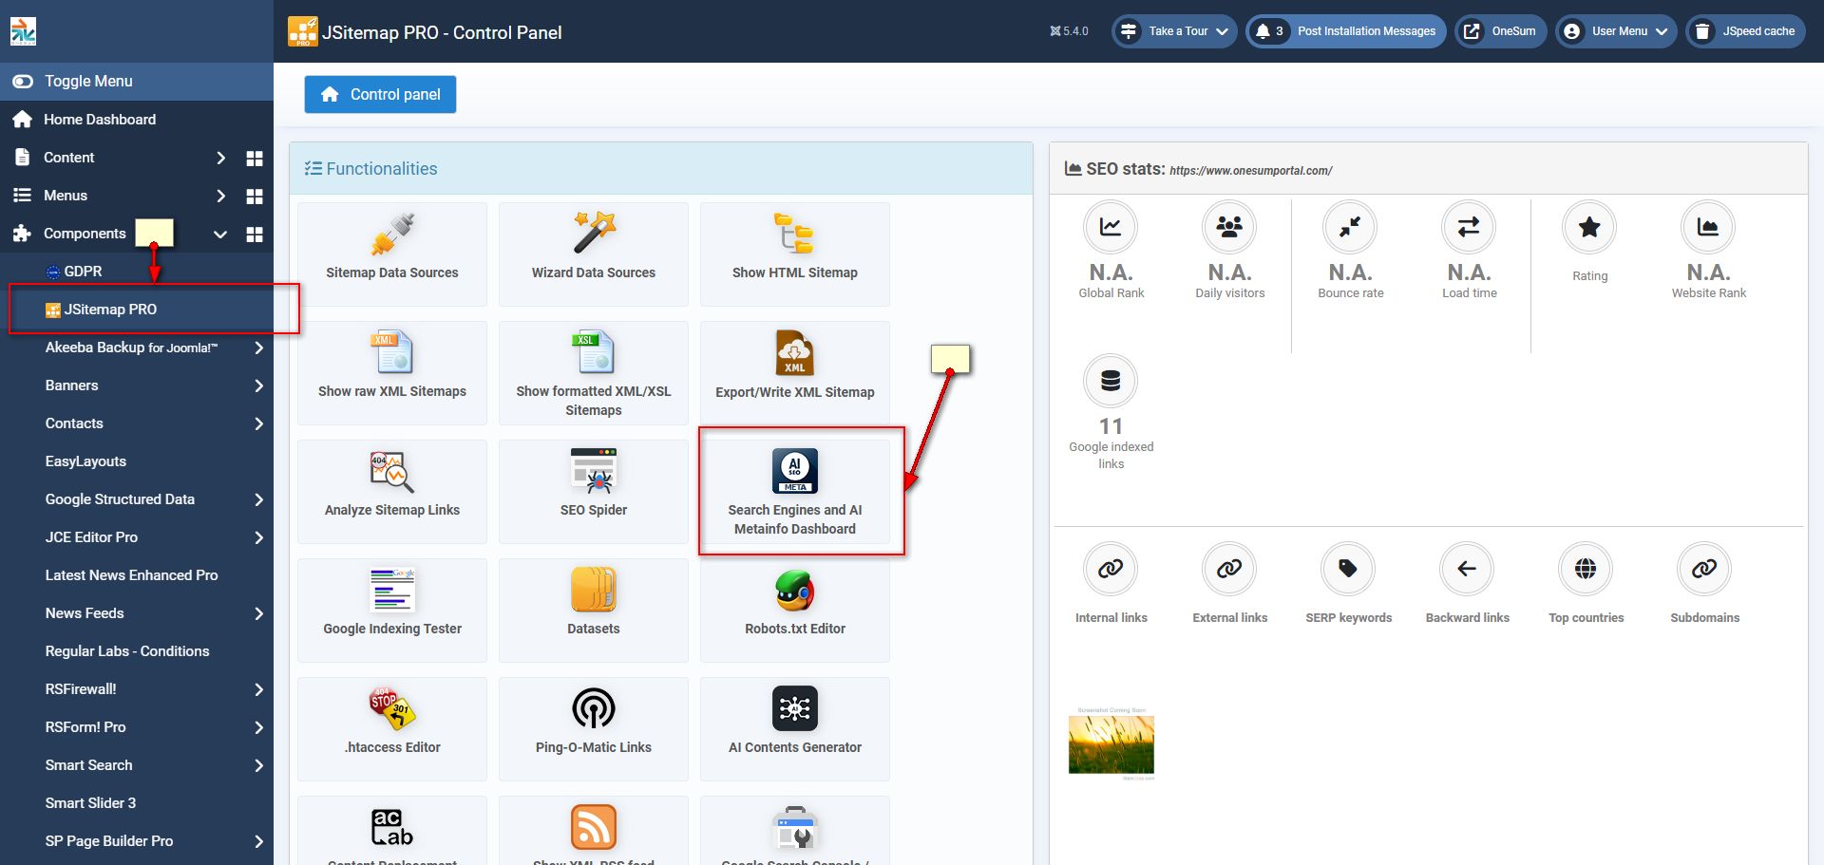Click the Daily visitors stat icon

(1229, 227)
